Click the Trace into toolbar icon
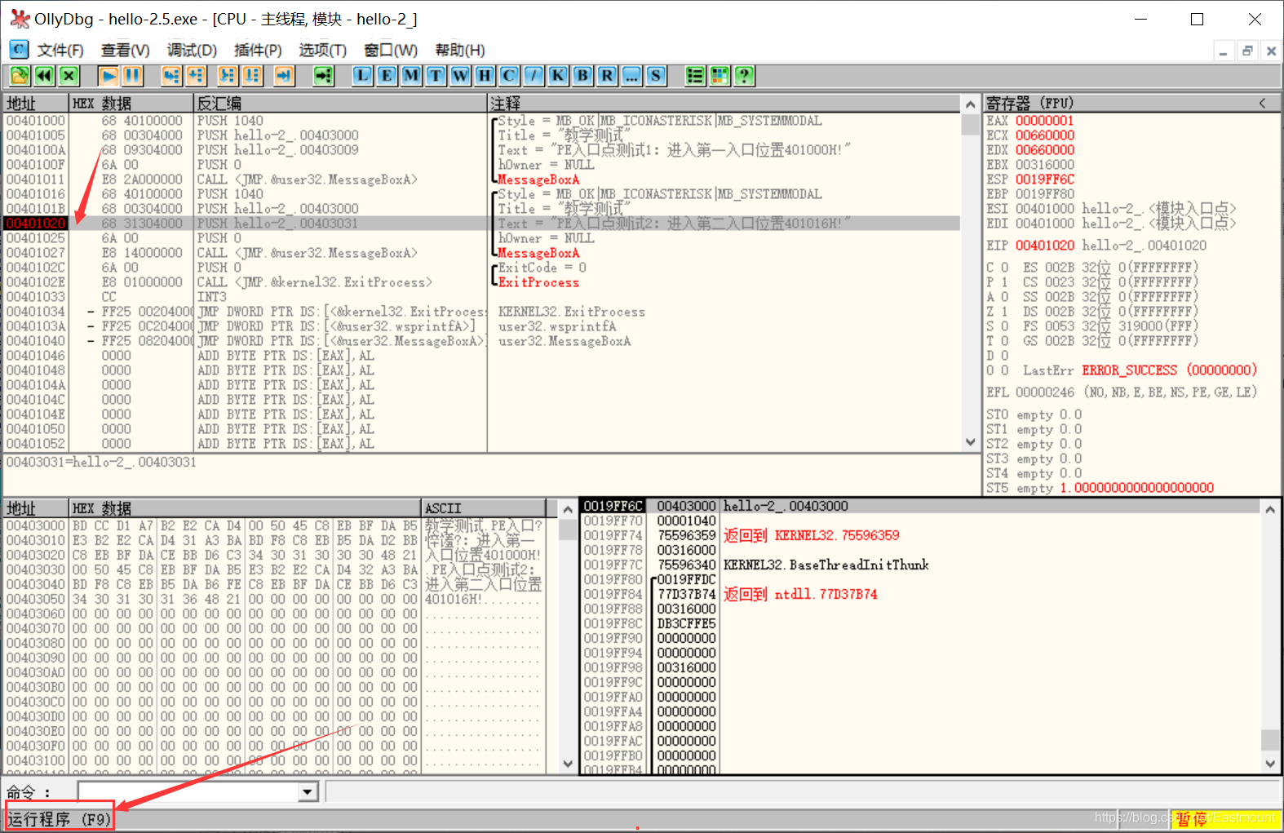The image size is (1284, 833). tap(227, 76)
